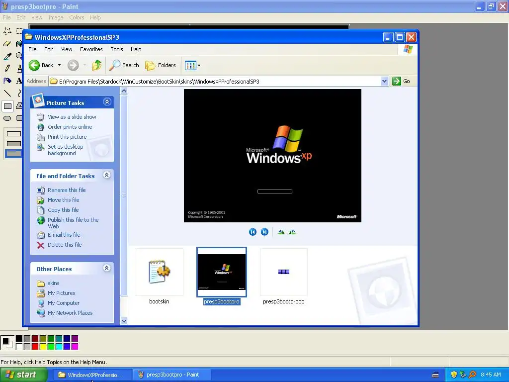The width and height of the screenshot is (509, 382).
Task: Open the Favorites menu
Action: click(x=91, y=49)
